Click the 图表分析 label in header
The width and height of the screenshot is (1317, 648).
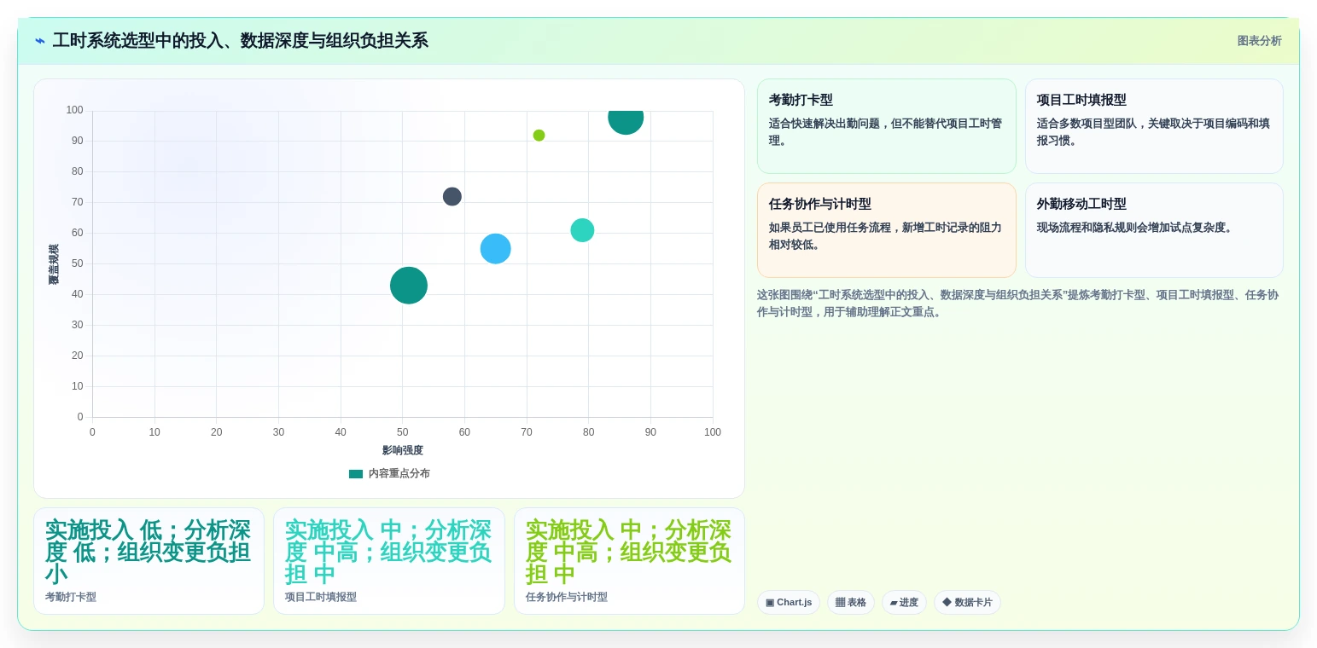[x=1259, y=41]
